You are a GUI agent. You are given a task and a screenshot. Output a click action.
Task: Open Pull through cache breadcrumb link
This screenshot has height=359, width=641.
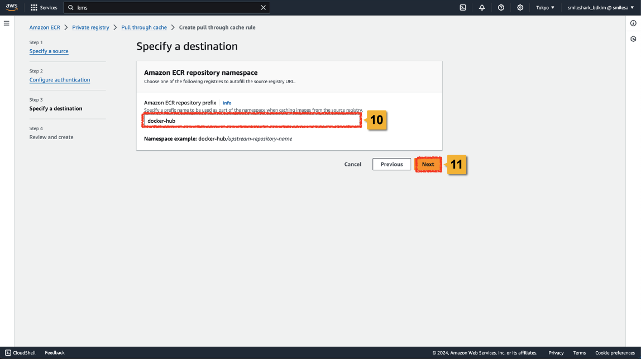point(144,27)
